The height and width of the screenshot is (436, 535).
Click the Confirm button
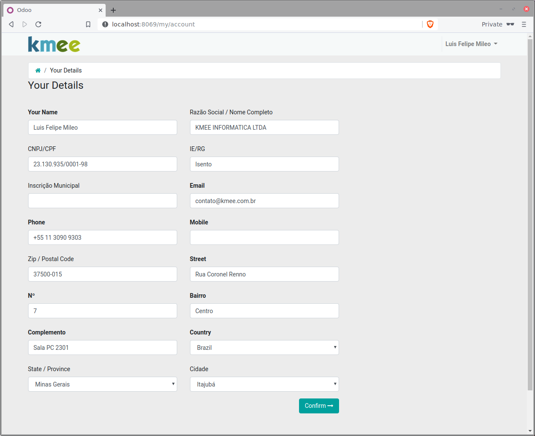coord(319,406)
